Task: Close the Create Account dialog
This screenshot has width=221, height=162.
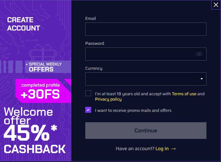Action: [216, 5]
